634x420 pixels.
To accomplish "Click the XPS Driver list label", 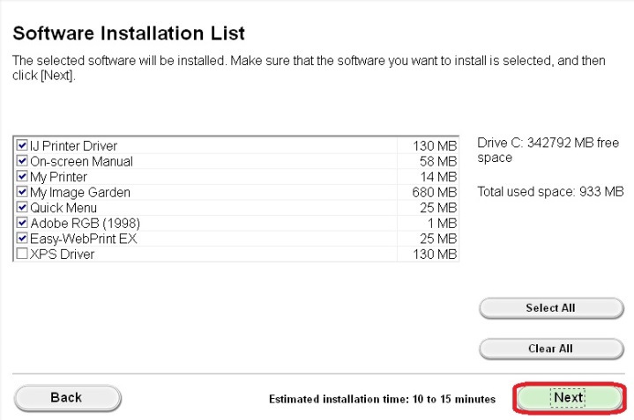I will [x=62, y=254].
